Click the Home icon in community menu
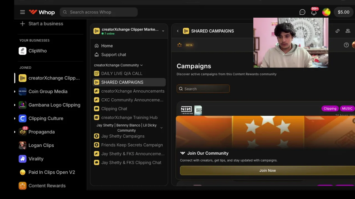 (x=97, y=46)
